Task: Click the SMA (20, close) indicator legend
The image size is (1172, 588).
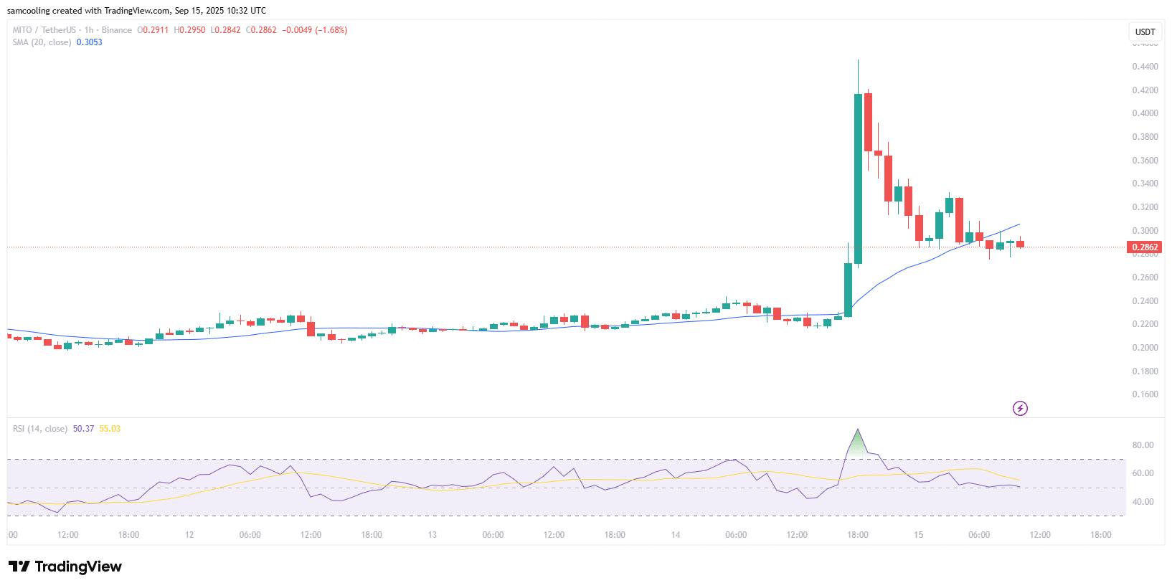Action: tap(42, 42)
